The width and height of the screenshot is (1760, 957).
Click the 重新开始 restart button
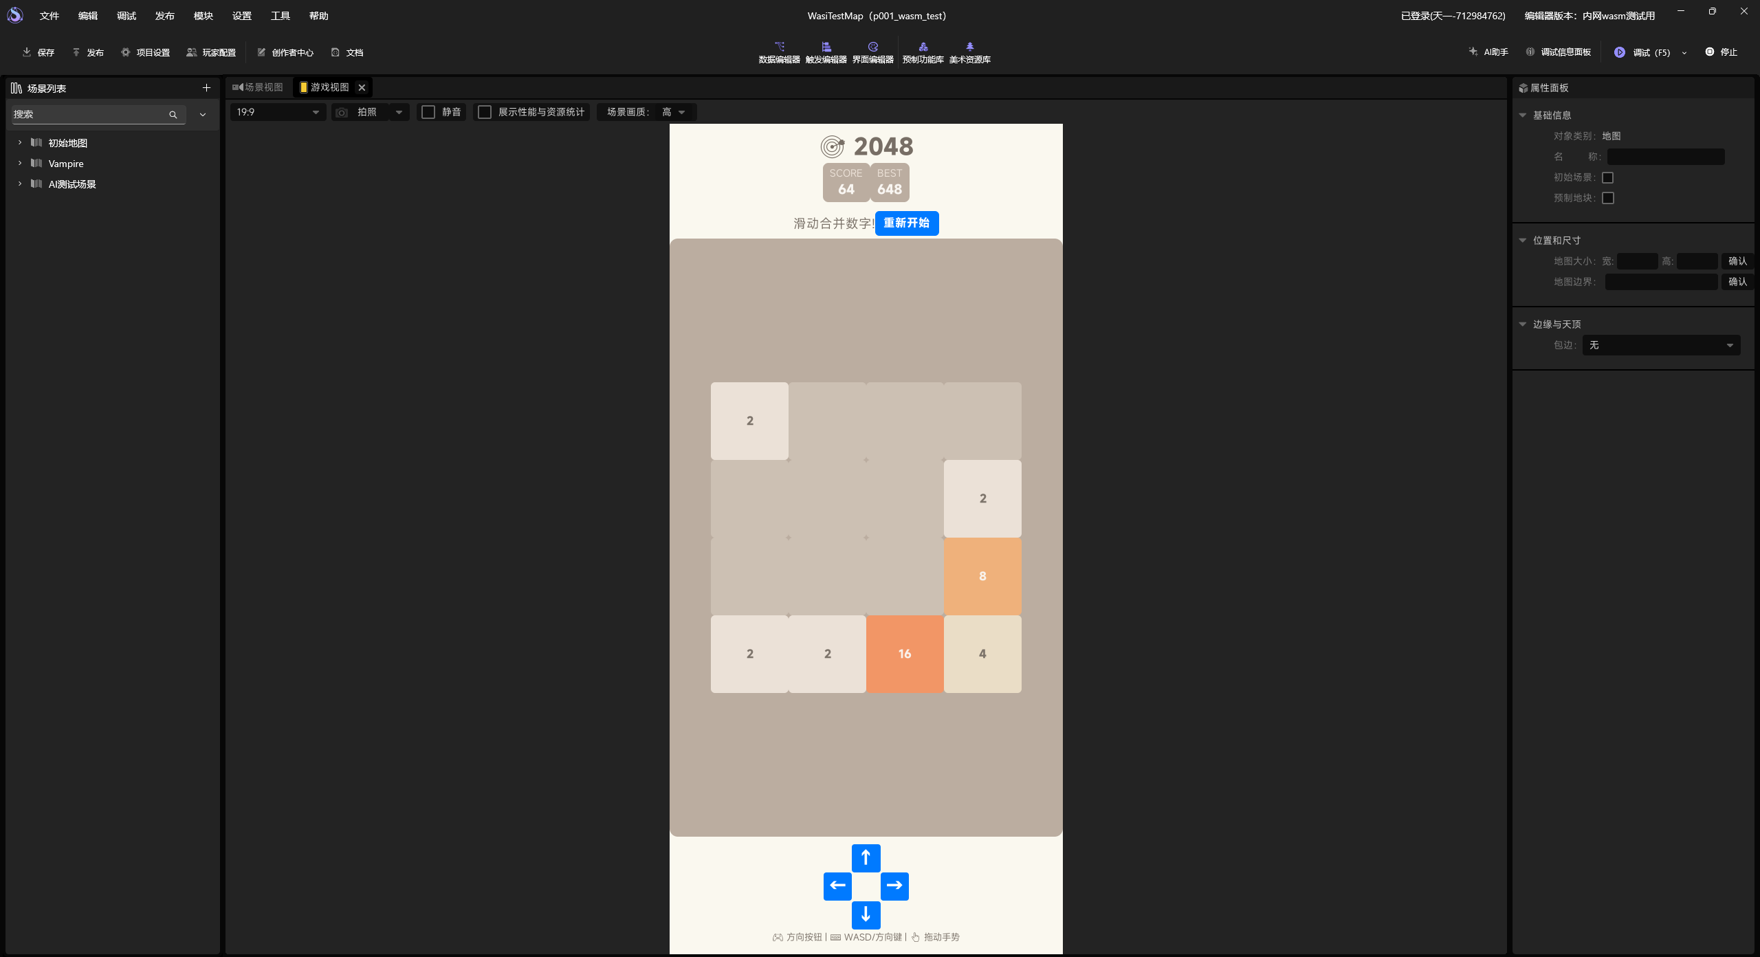coord(906,223)
